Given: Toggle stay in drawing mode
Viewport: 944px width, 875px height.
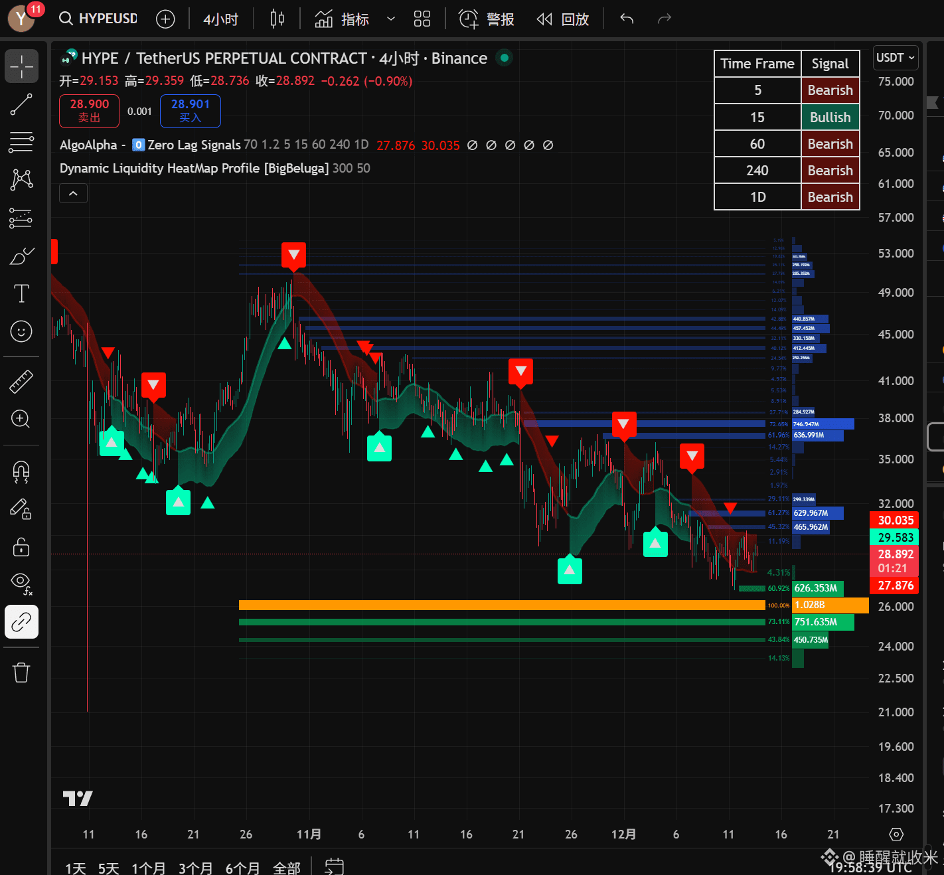Looking at the screenshot, I should [21, 509].
